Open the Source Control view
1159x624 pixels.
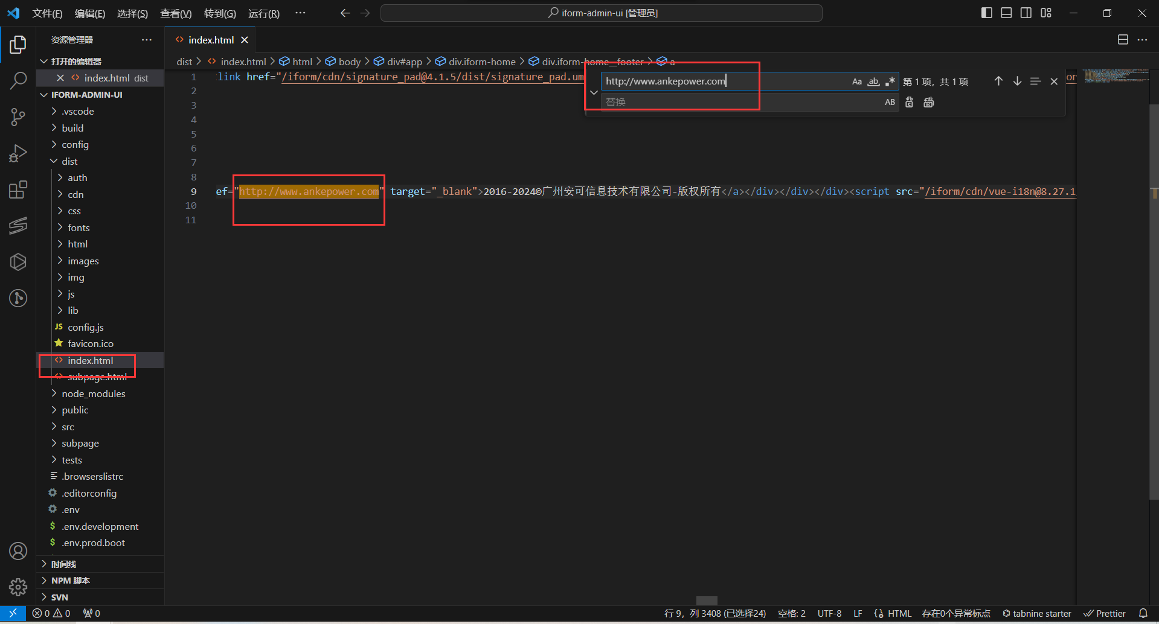coord(18,117)
